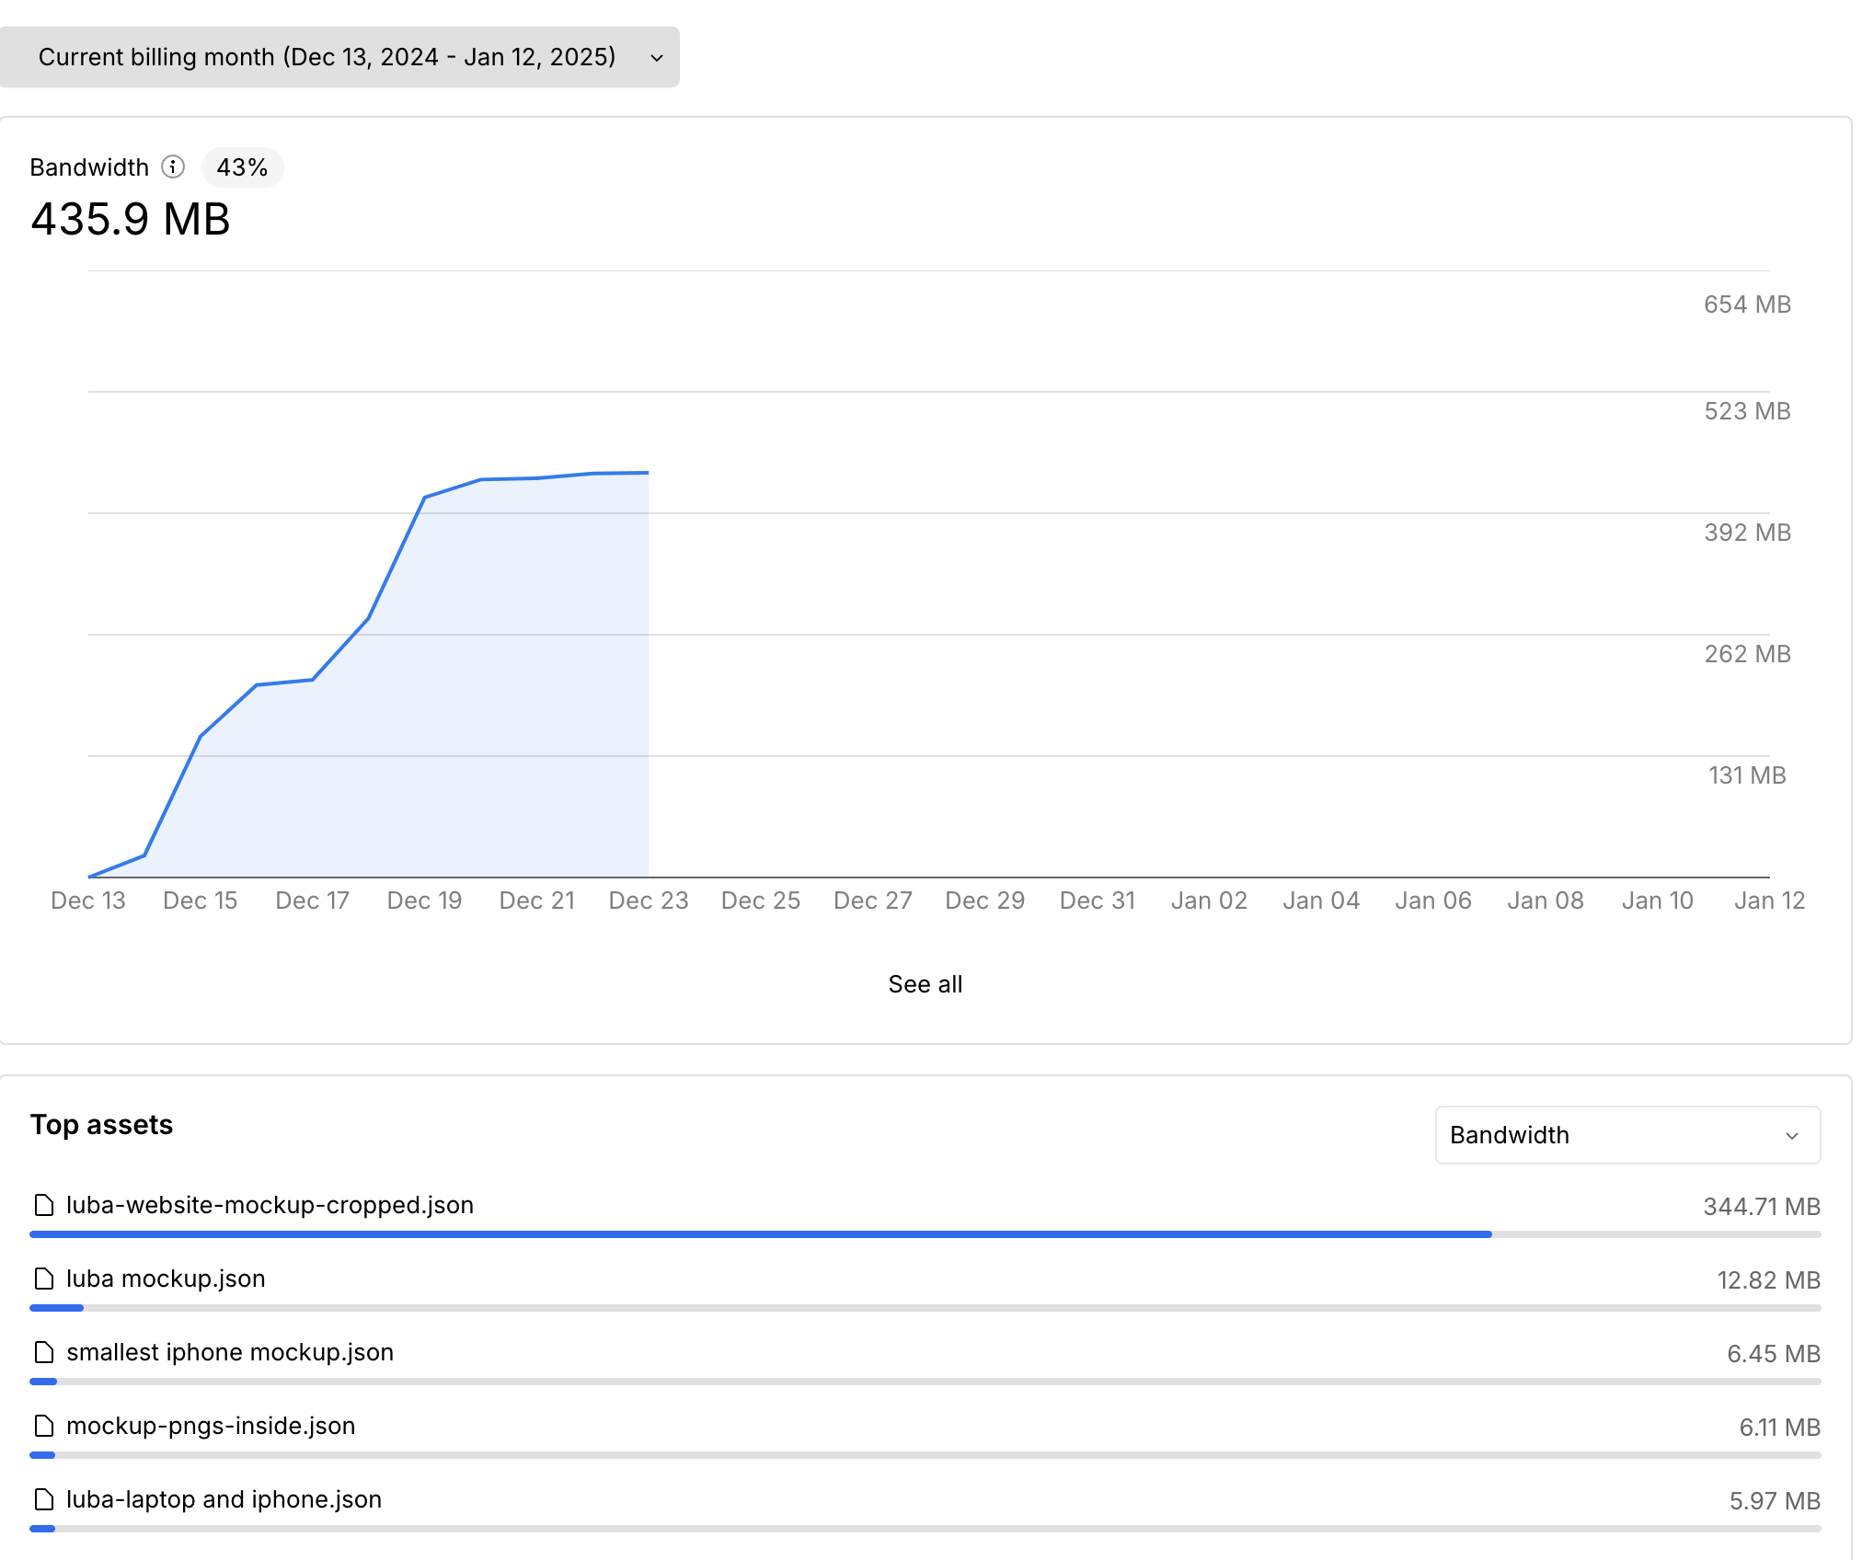Click the 6.45 MB usage value
The height and width of the screenshot is (1560, 1862).
(1774, 1354)
